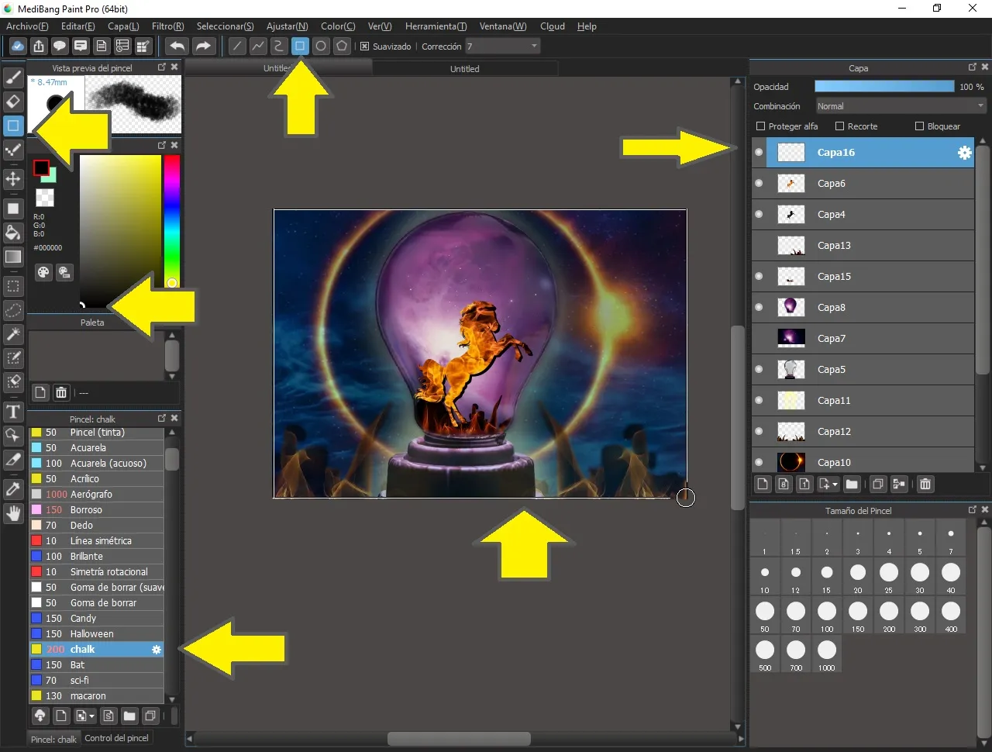Choose the ellipse shape mode
992x752 pixels.
[321, 47]
